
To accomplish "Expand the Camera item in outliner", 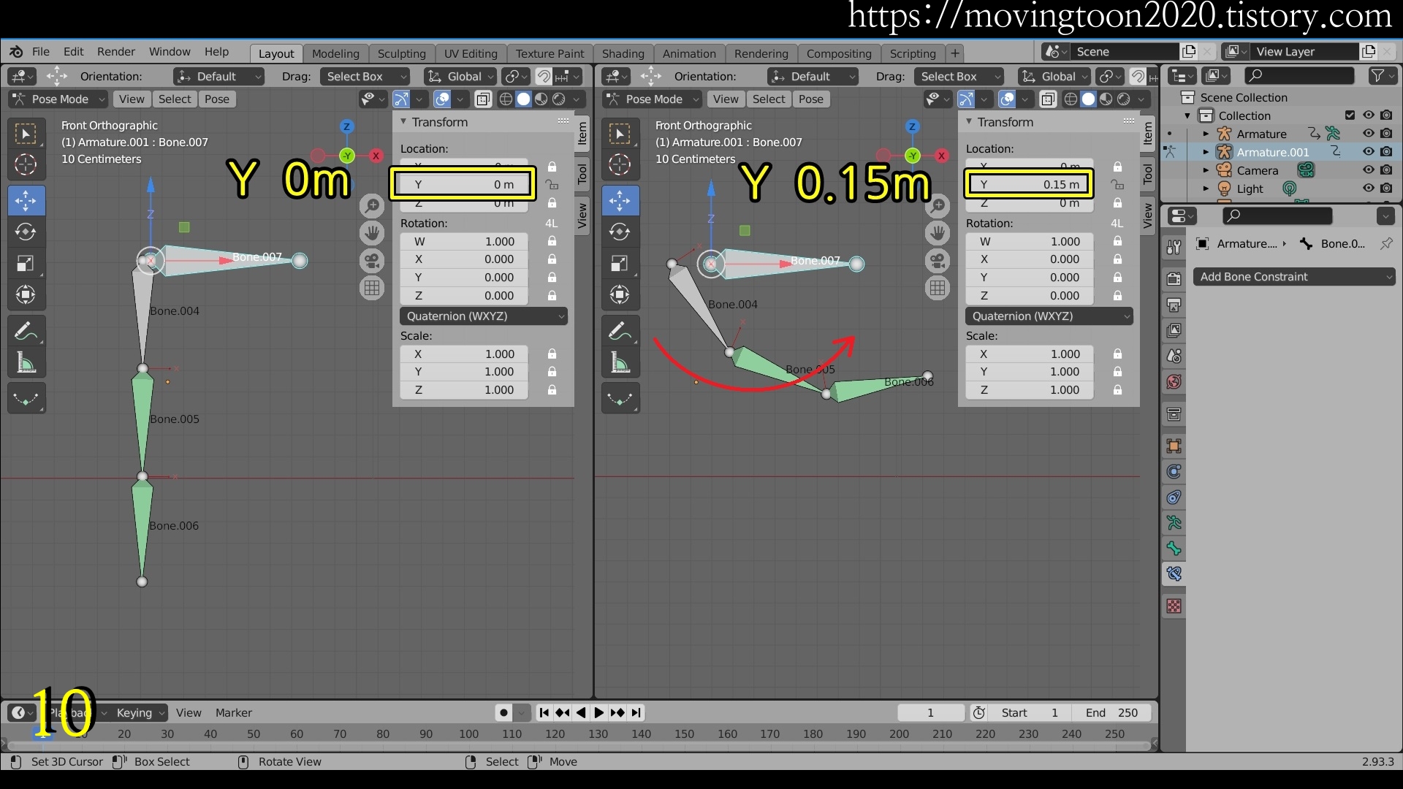I will (x=1206, y=170).
